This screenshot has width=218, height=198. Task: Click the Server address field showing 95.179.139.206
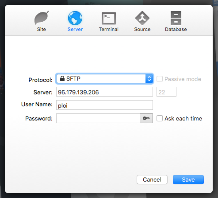pyautogui.click(x=104, y=92)
